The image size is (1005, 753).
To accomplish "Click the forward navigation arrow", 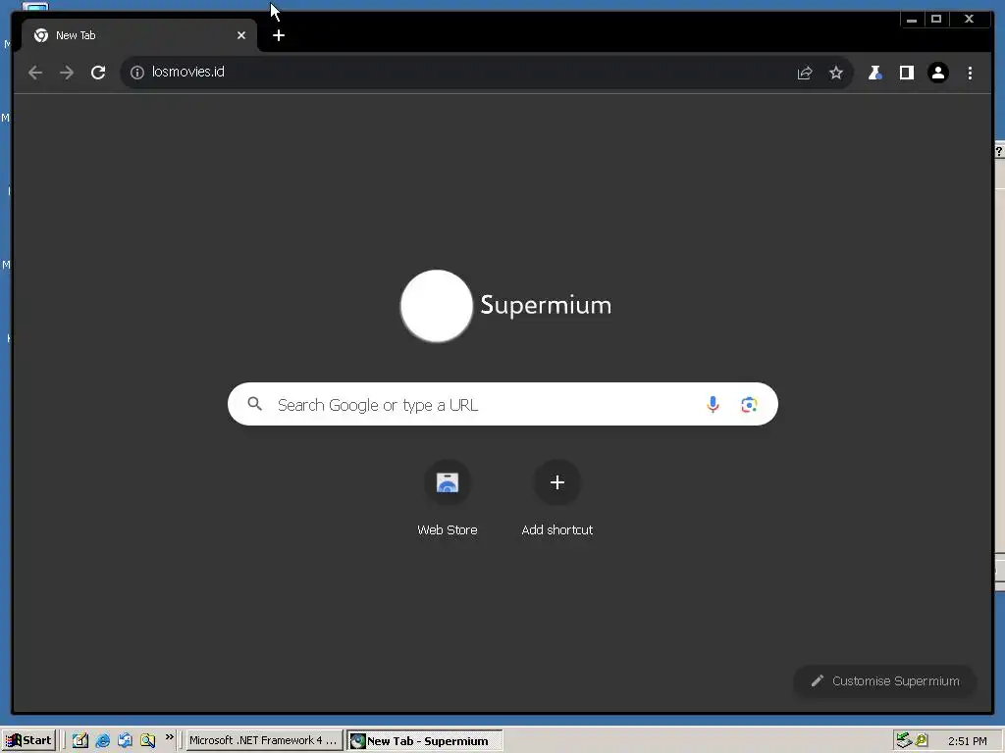I will (67, 73).
